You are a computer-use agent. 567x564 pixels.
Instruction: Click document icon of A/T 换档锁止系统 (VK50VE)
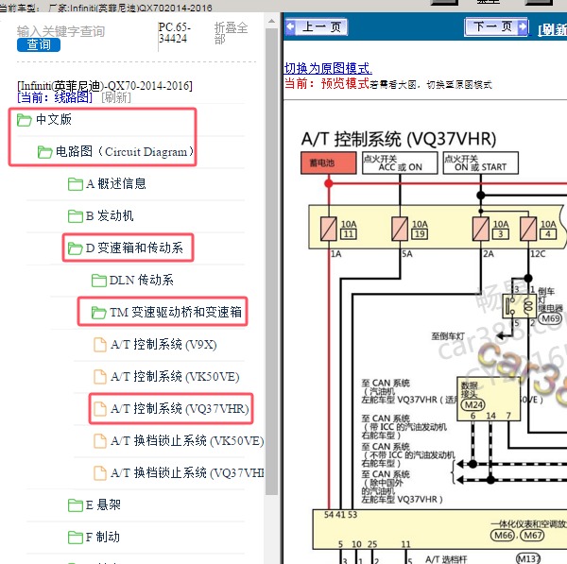coord(100,441)
